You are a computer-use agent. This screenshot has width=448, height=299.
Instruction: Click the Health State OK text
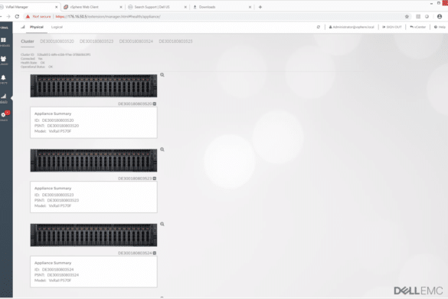[43, 63]
